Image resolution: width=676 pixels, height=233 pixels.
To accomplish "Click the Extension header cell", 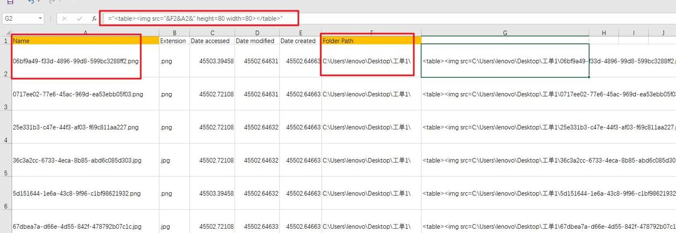I will (x=174, y=41).
